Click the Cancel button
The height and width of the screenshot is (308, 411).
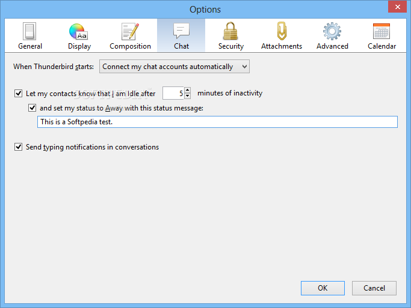(374, 288)
